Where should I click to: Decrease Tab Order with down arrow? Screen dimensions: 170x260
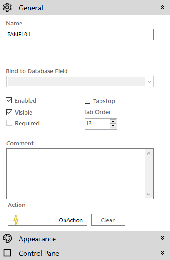point(113,126)
